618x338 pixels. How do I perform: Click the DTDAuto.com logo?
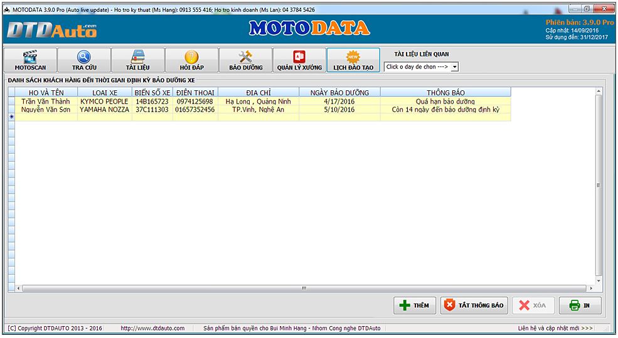tap(52, 30)
